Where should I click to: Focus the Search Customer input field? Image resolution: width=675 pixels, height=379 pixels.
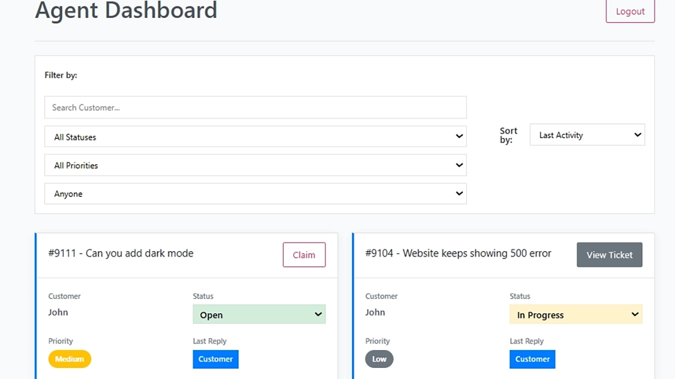click(x=255, y=107)
